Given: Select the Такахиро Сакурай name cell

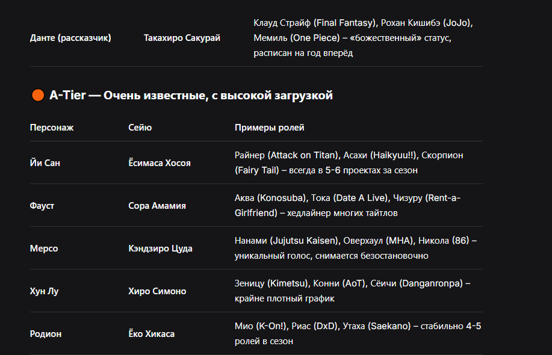Looking at the screenshot, I should (x=182, y=38).
